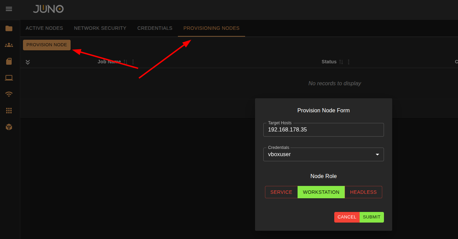The height and width of the screenshot is (239, 458).
Task: Click the cube sidebar icon
Action: tap(9, 127)
